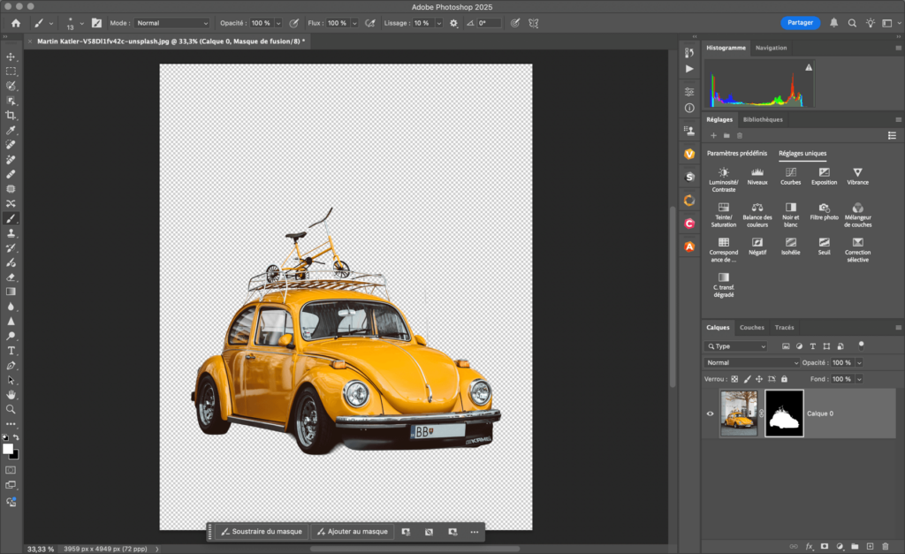This screenshot has height=554, width=905.
Task: Open smoothing options gear icon
Action: [x=453, y=23]
